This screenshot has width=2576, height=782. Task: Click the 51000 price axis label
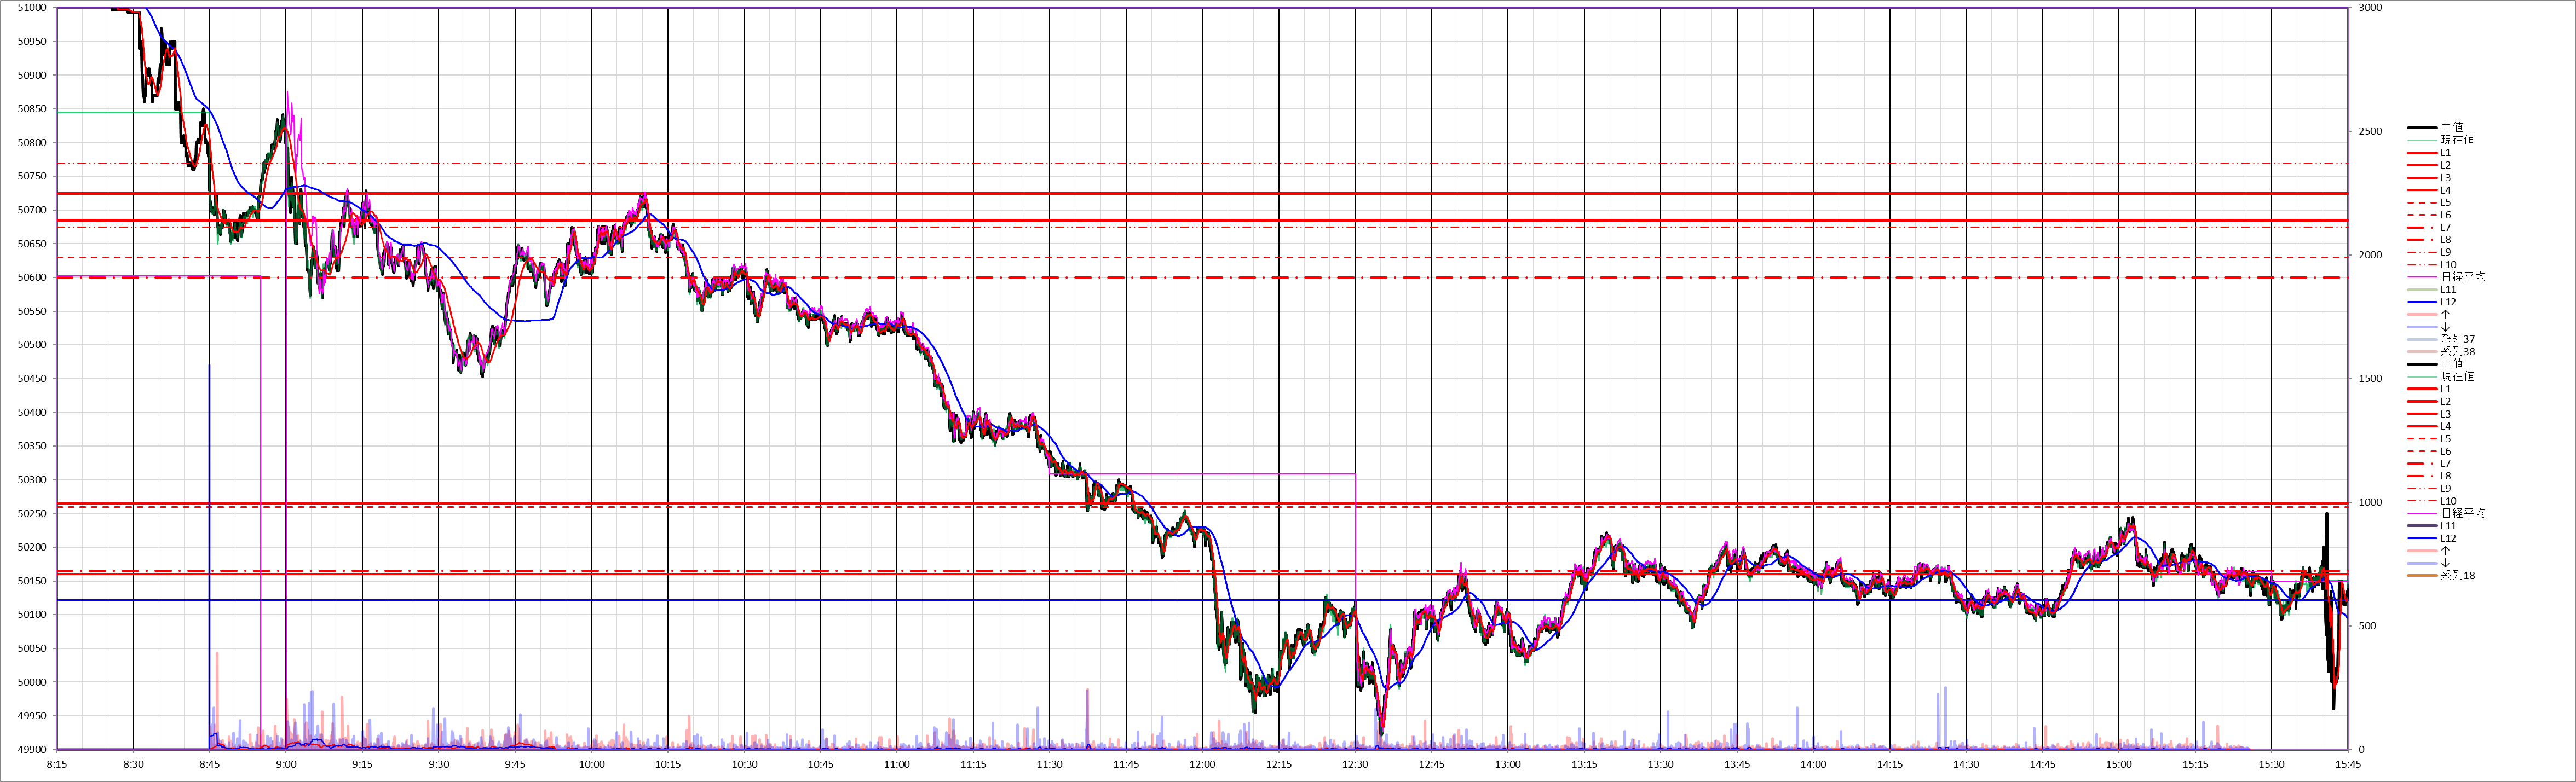[x=32, y=8]
